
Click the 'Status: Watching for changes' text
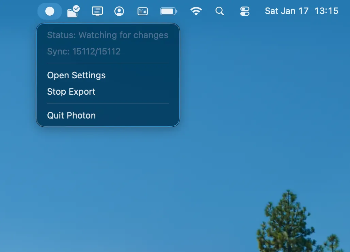click(x=108, y=35)
